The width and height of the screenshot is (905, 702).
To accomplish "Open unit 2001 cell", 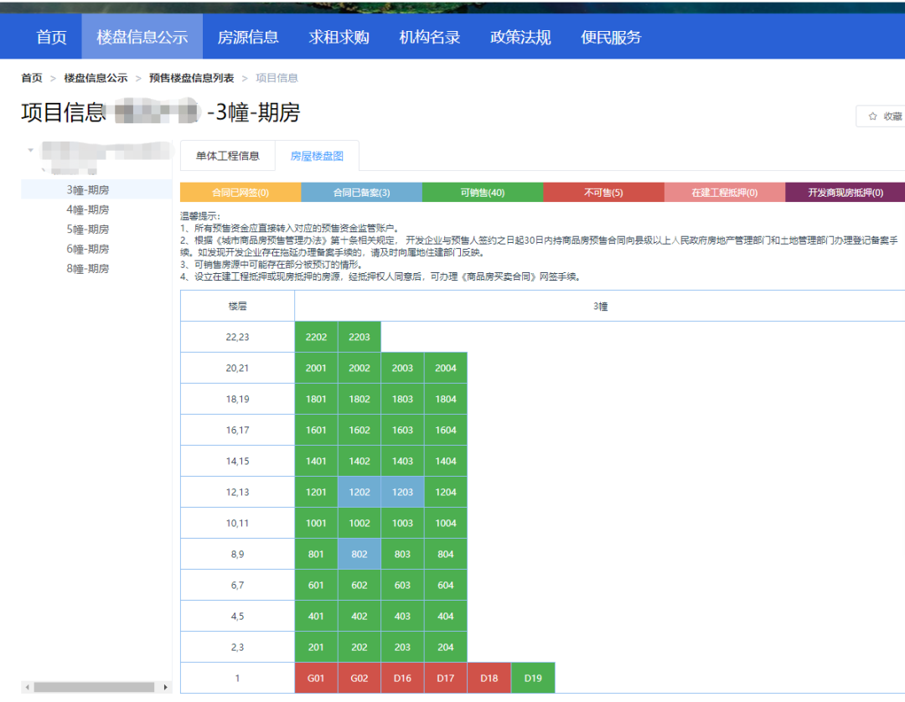I will [316, 368].
